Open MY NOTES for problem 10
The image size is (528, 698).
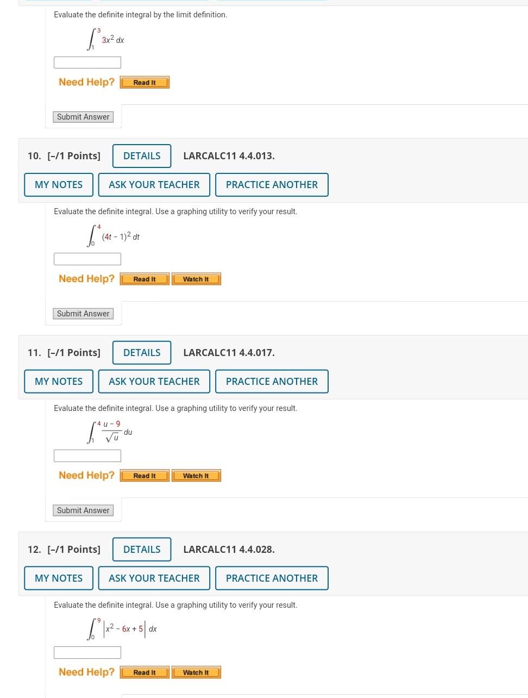[58, 184]
